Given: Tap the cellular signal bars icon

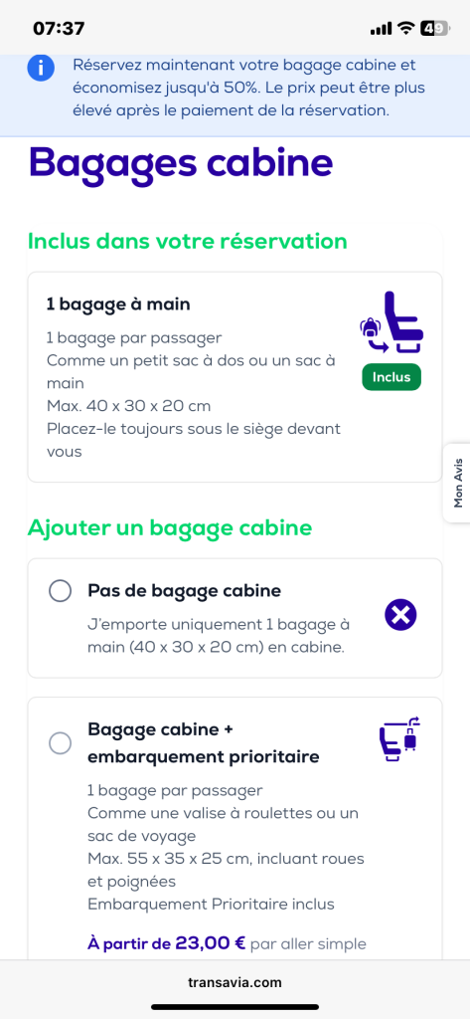Looking at the screenshot, I should pyautogui.click(x=381, y=29).
